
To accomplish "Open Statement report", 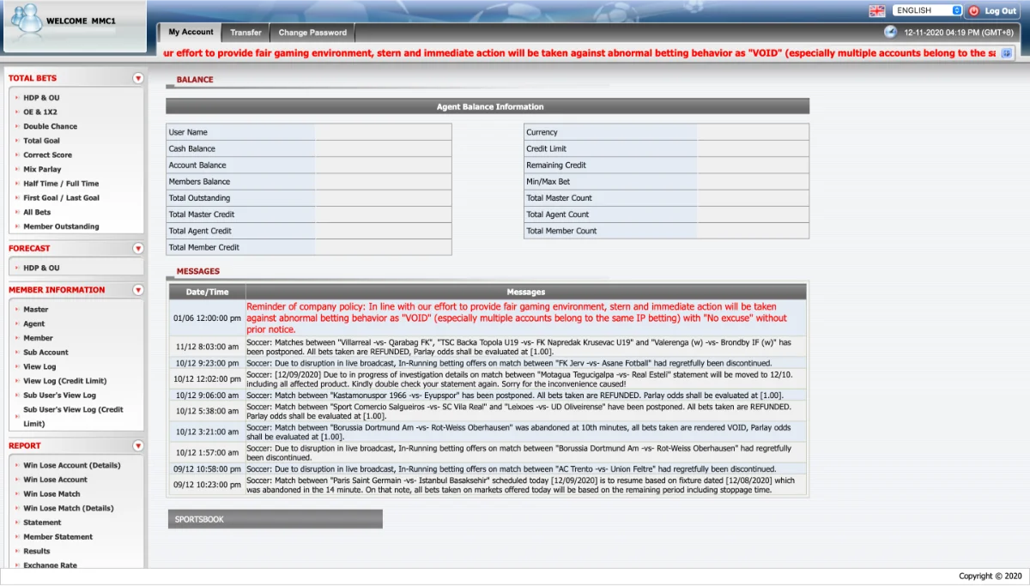I will click(x=42, y=523).
